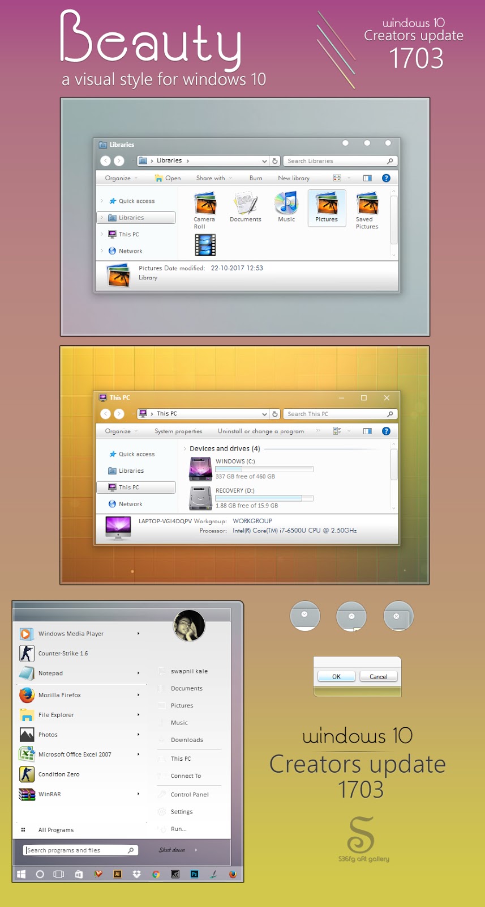Select the Music library icon

point(286,207)
